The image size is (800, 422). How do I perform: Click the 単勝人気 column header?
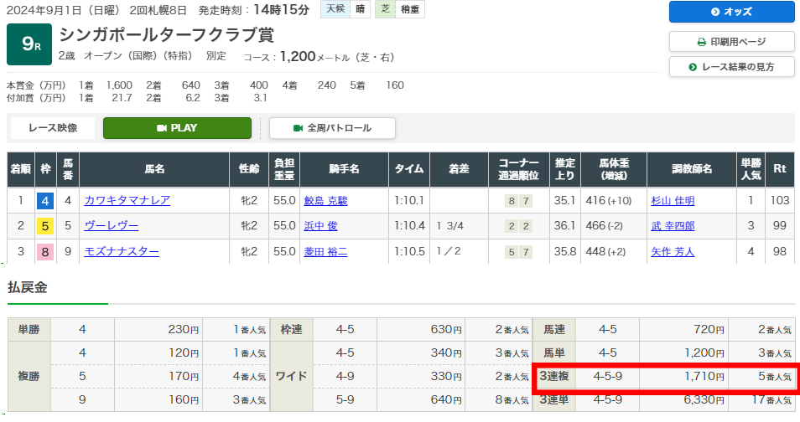(x=751, y=169)
